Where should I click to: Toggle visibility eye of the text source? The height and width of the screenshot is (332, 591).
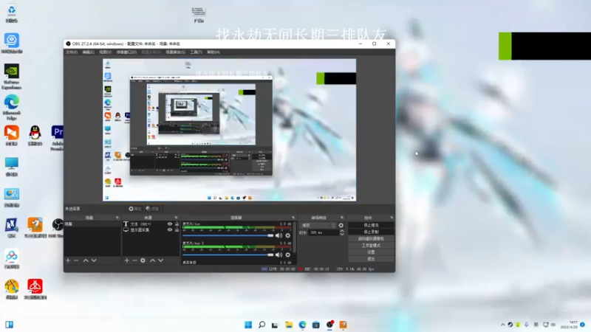coord(170,224)
